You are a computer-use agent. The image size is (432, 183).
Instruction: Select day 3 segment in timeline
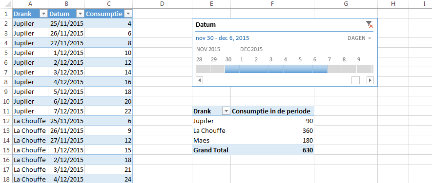[276, 69]
